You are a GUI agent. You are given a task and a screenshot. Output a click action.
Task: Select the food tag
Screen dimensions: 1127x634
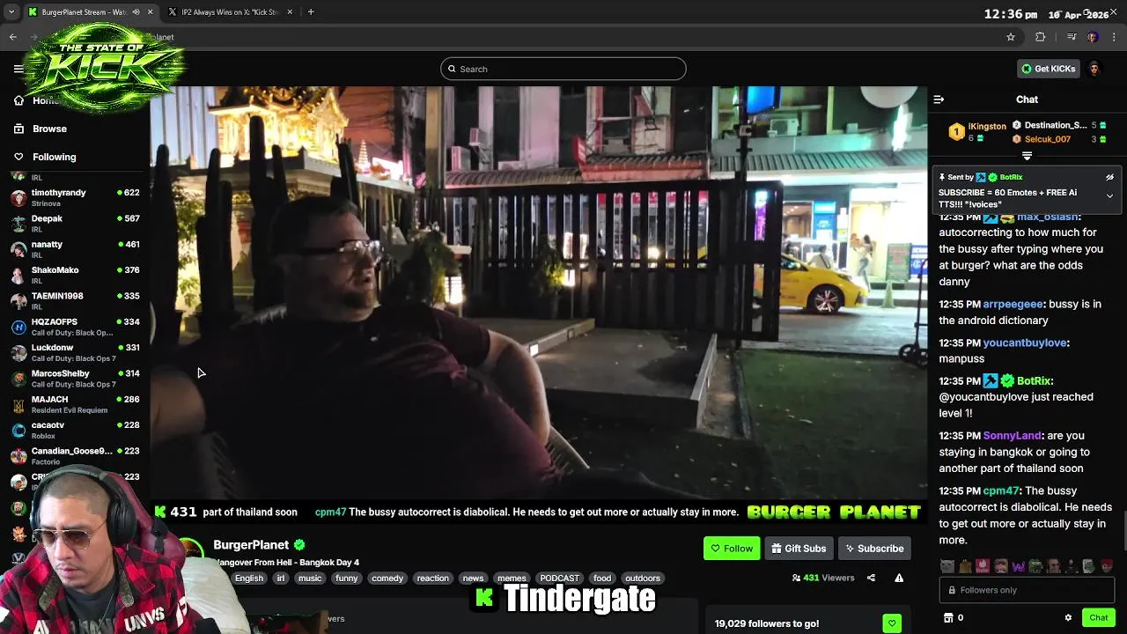point(602,579)
